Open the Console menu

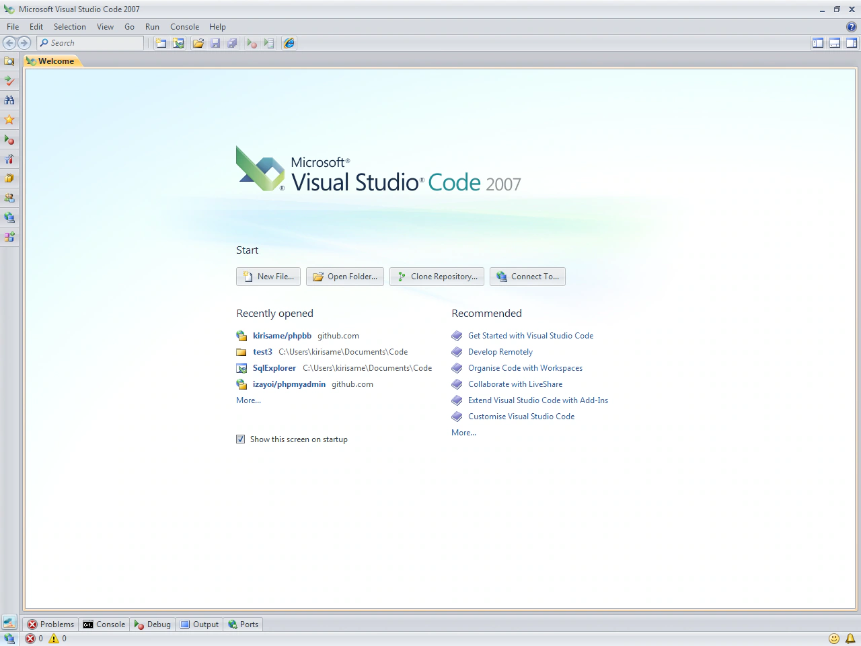click(184, 27)
